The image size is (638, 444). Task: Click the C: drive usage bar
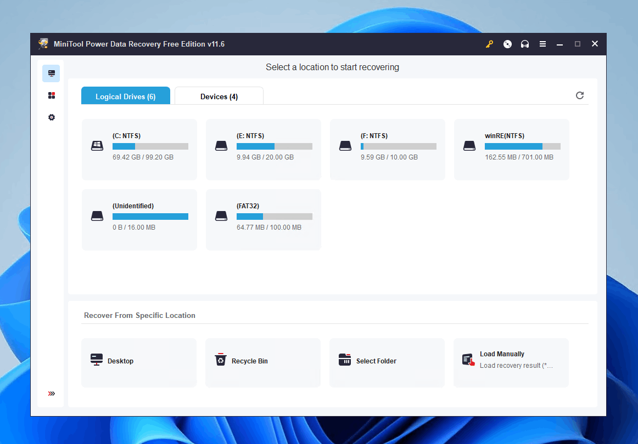tap(150, 146)
